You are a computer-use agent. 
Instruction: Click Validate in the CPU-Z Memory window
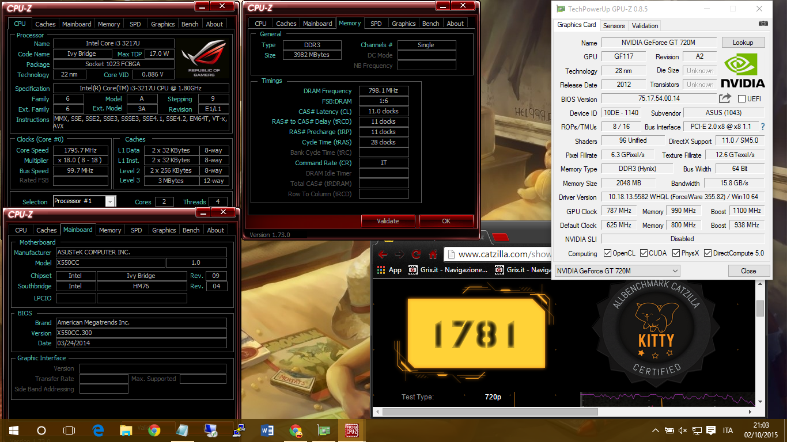[388, 220]
